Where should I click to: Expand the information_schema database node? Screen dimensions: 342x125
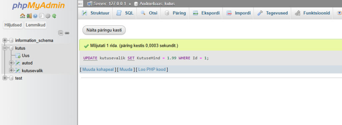coord(5,40)
